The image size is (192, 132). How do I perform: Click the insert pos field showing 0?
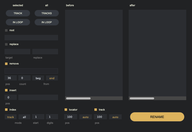click(11, 97)
